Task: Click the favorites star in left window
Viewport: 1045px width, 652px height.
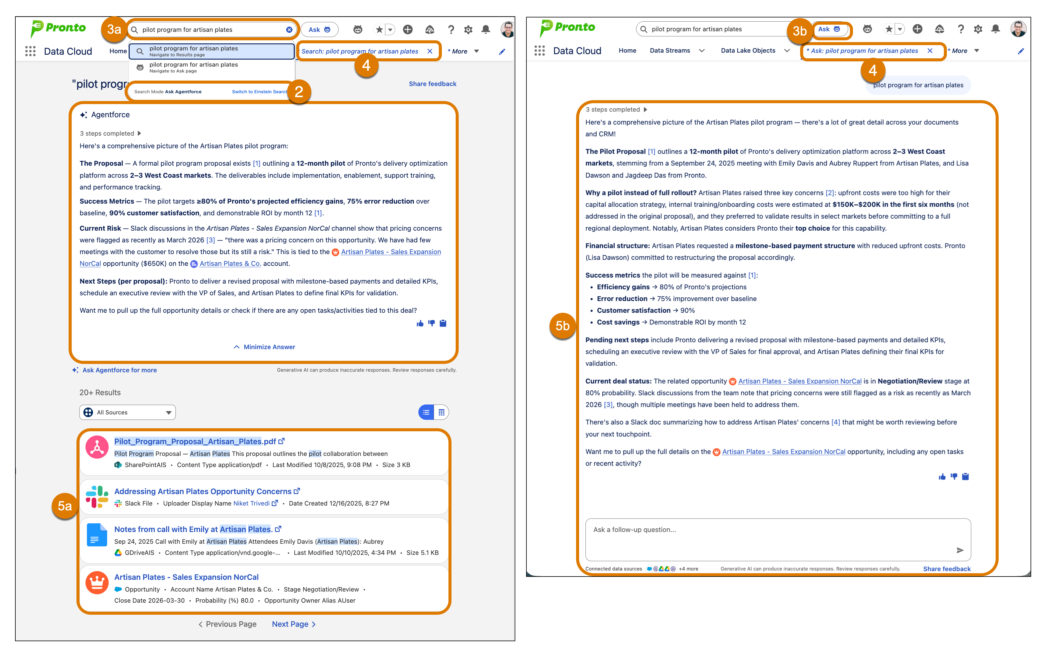Action: 379,29
